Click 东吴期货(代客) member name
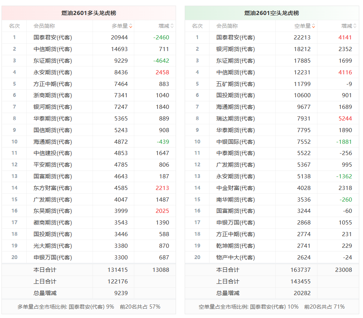The width and height of the screenshot is (363, 318). [x=53, y=211]
